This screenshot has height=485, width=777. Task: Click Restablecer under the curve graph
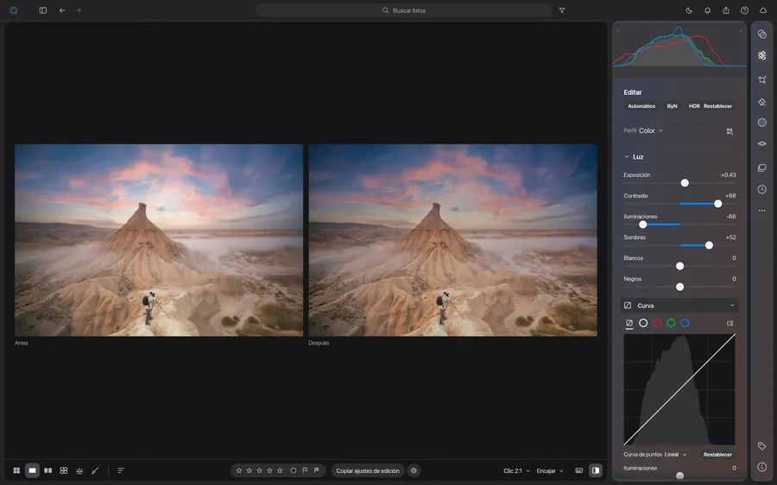717,455
